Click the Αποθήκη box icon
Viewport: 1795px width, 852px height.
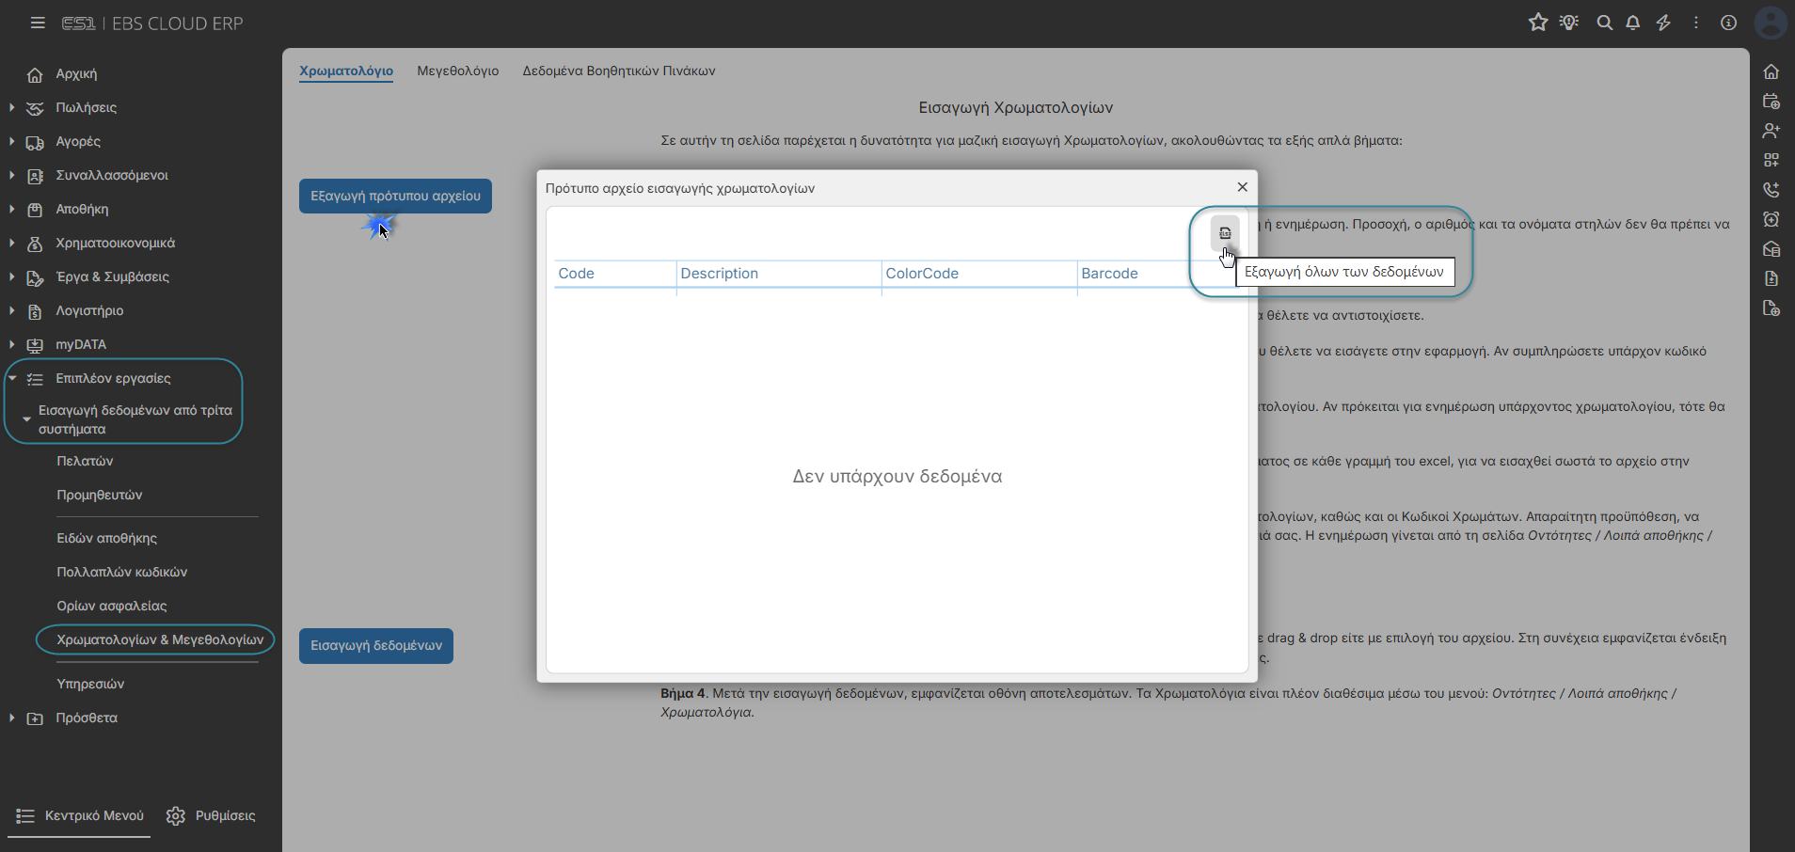click(x=35, y=210)
